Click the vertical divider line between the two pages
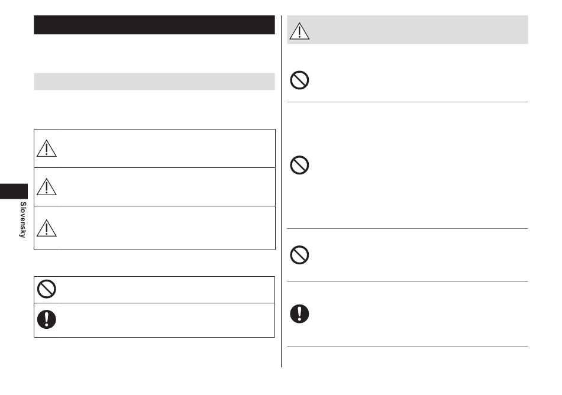Viewport: 562px width, 395px height. click(282, 191)
